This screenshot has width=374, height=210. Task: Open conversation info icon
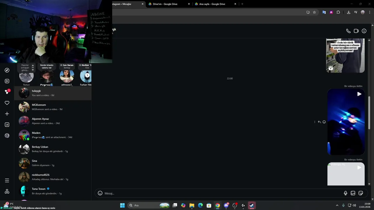click(x=364, y=31)
